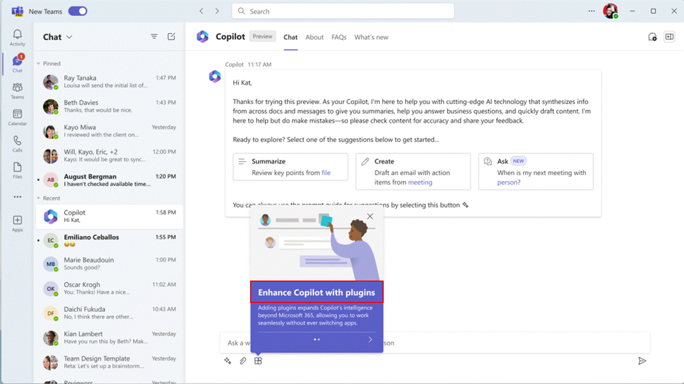The image size is (684, 384).
Task: Open the What's new tab
Action: coord(371,37)
